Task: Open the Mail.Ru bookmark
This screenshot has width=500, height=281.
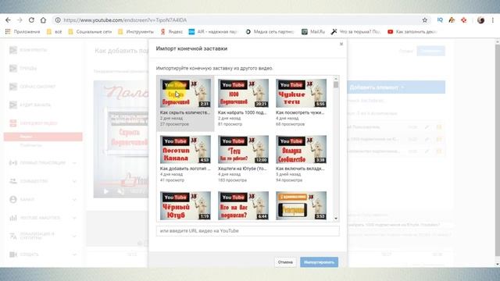Action: 313,31
